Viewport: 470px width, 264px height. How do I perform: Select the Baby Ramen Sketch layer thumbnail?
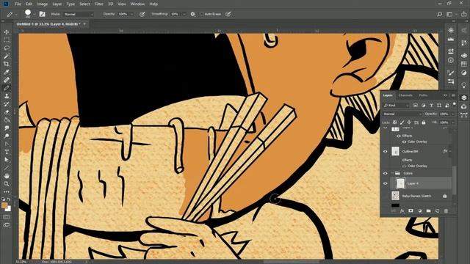pyautogui.click(x=395, y=196)
